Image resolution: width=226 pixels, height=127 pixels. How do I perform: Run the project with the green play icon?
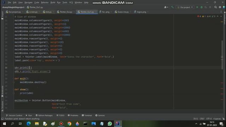click(197, 7)
